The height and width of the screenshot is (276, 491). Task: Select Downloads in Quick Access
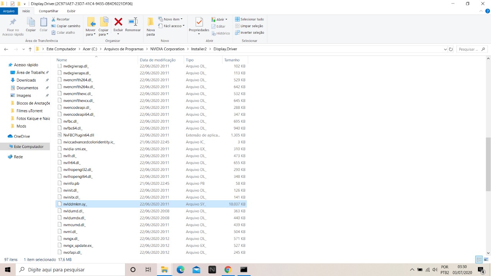click(x=26, y=80)
